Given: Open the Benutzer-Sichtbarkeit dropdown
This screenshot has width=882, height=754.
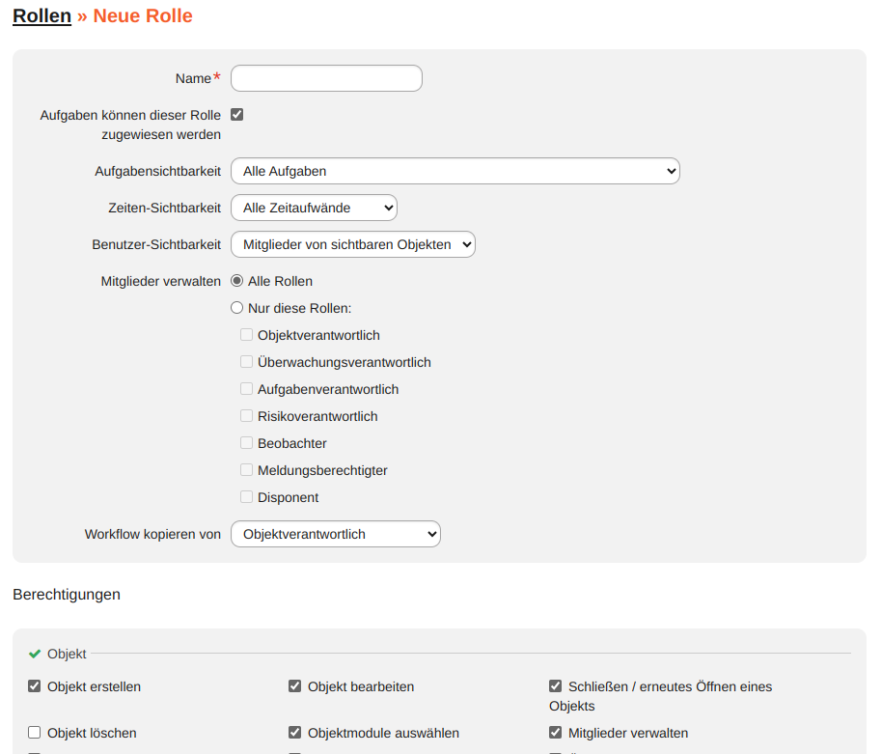Looking at the screenshot, I should [352, 244].
